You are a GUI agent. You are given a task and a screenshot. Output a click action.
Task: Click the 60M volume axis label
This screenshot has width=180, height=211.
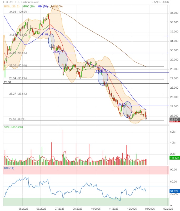pyautogui.click(x=173, y=132)
